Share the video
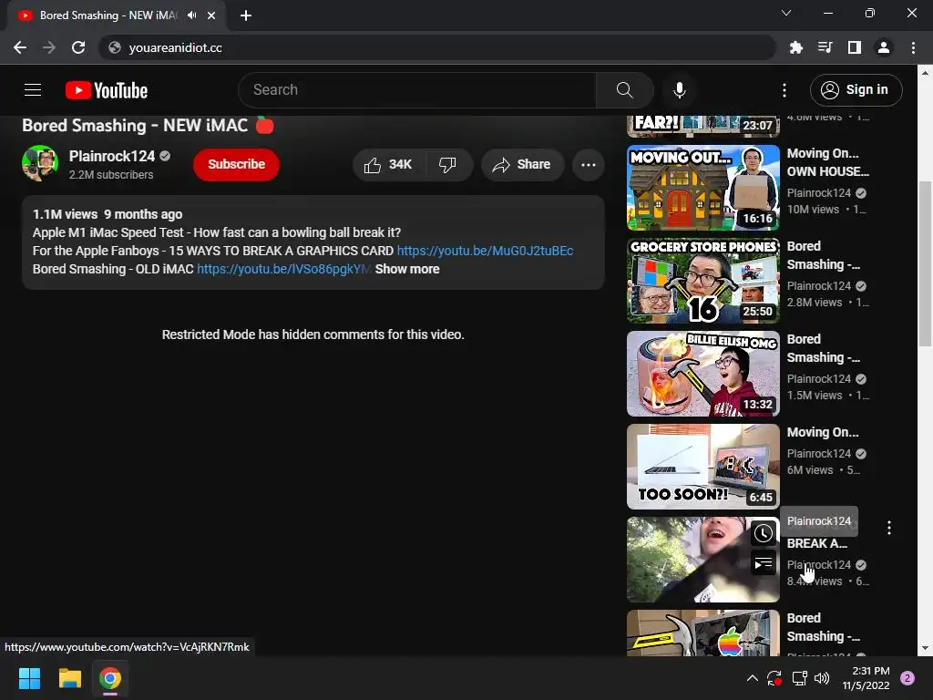Viewport: 933px width, 700px height. point(522,165)
